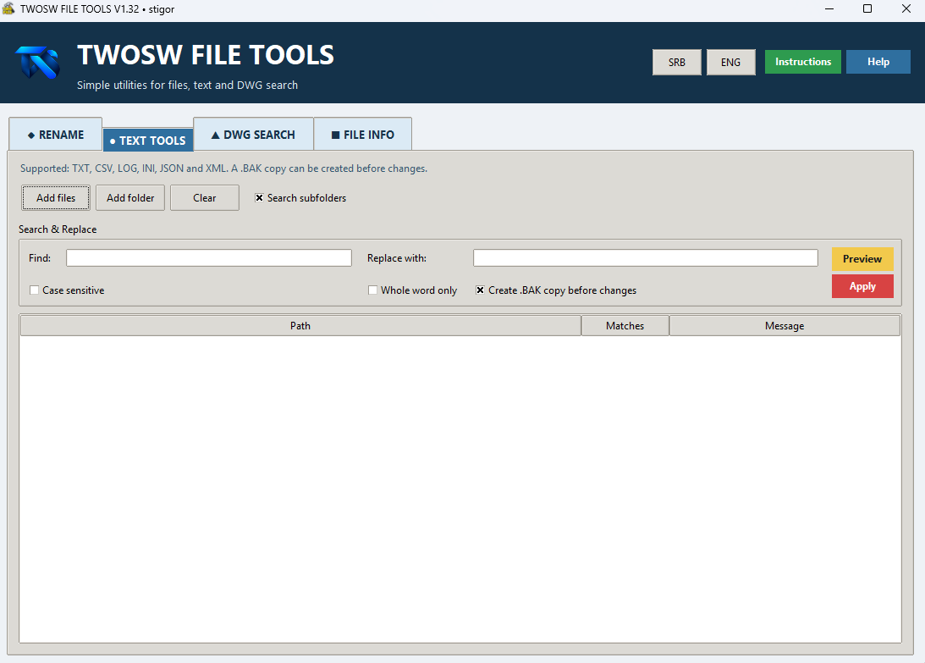925x663 pixels.
Task: Sort by the Path column header
Action: pos(300,325)
